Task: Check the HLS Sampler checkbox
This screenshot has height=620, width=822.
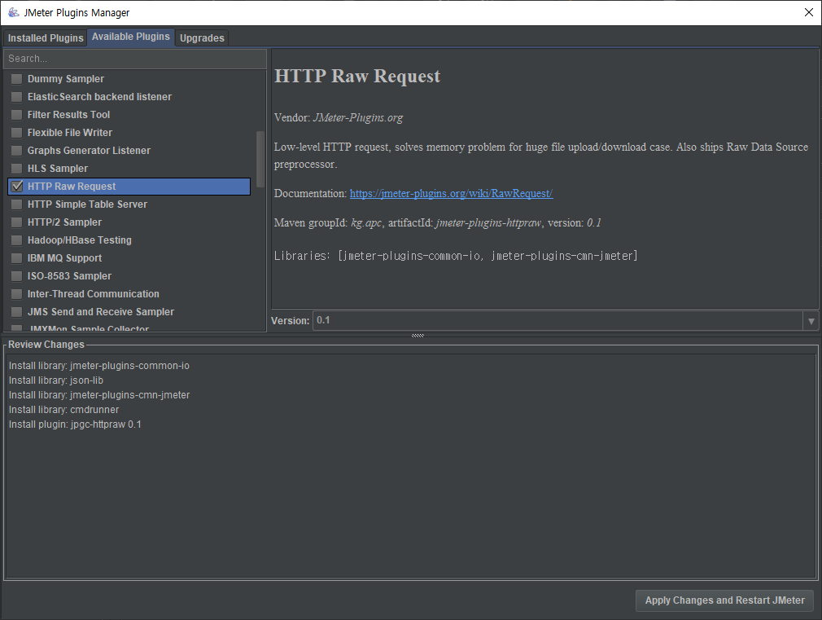Action: [17, 169]
